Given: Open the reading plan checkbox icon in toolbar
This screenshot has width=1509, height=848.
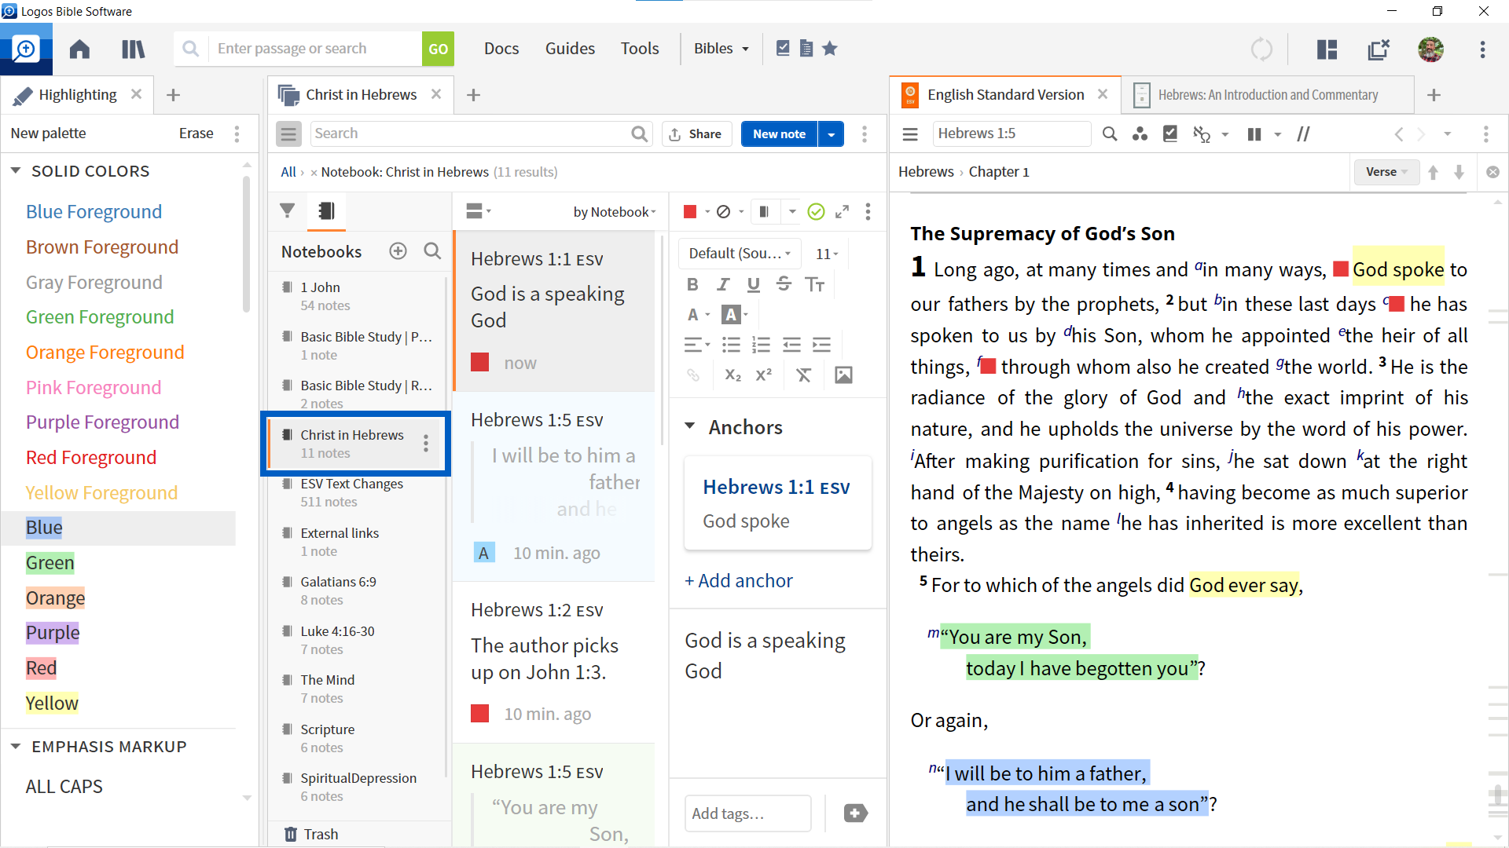Looking at the screenshot, I should 783,48.
